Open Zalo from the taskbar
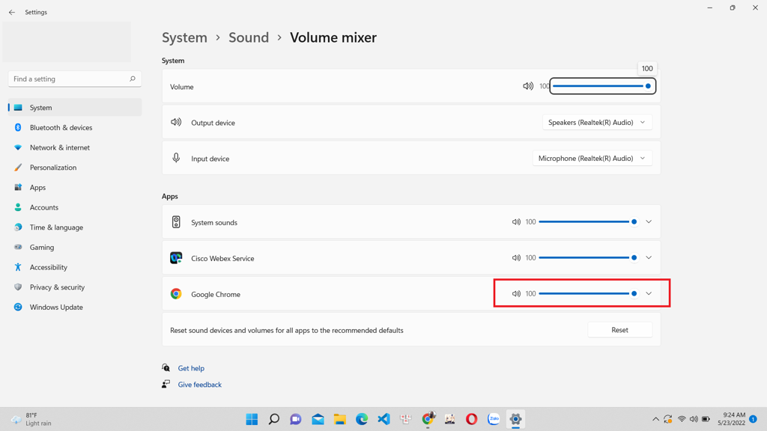This screenshot has height=431, width=767. tap(494, 419)
